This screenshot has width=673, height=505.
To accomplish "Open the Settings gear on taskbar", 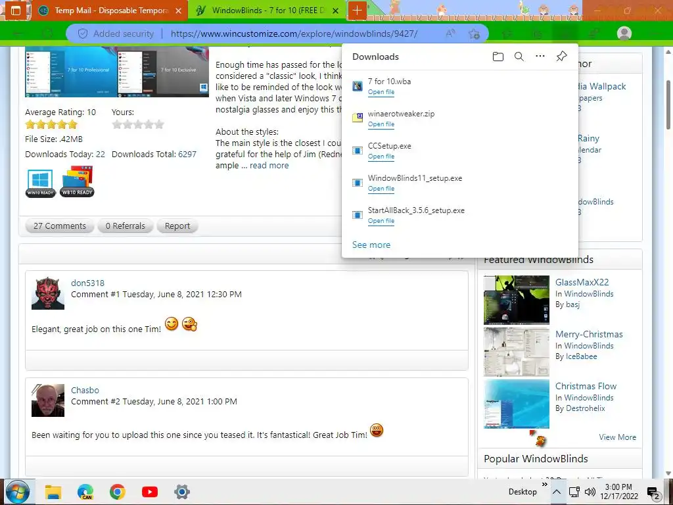I will point(181,492).
